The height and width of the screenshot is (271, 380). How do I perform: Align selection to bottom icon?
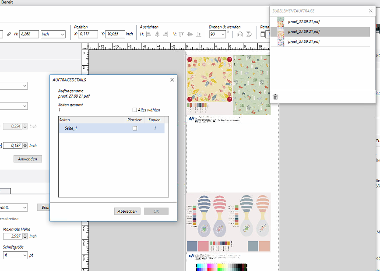click(x=199, y=34)
